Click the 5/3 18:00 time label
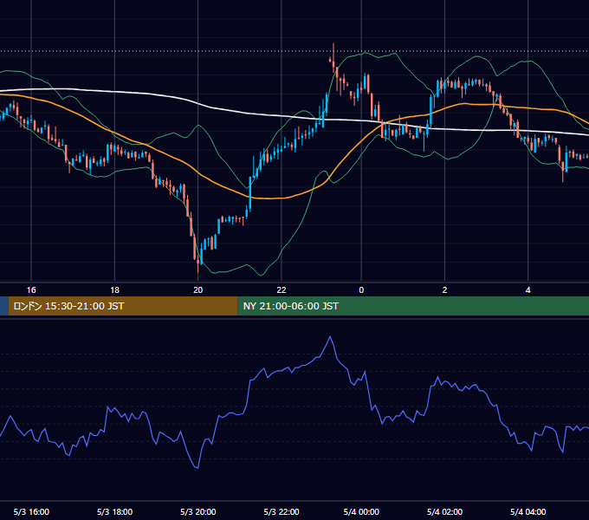 114,511
